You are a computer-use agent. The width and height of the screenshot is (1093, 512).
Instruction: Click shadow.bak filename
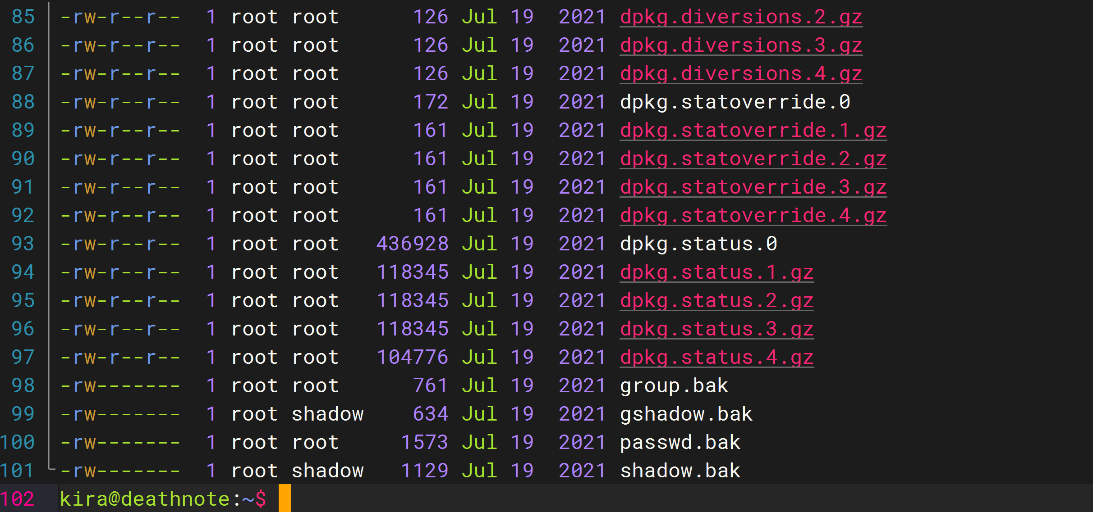coord(680,471)
